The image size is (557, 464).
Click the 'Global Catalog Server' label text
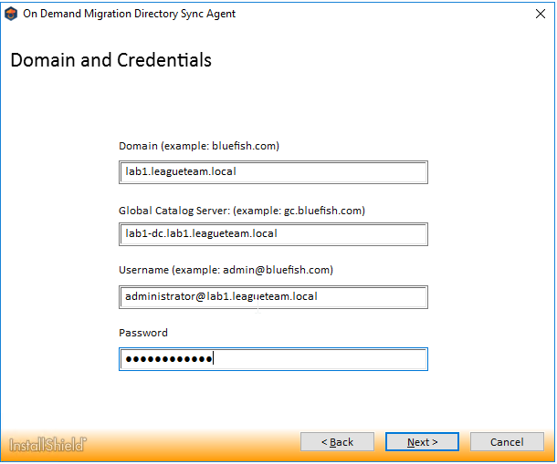pyautogui.click(x=174, y=211)
